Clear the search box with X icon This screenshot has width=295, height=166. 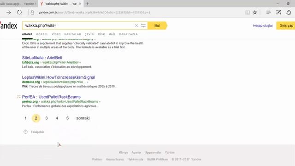136,26
